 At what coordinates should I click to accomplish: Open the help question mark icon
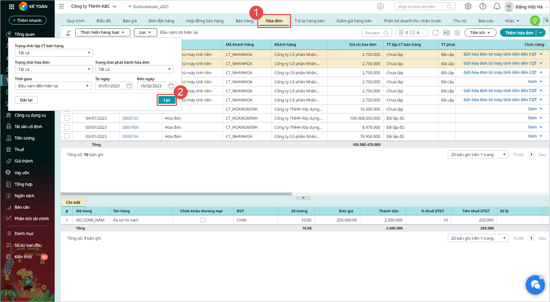click(x=483, y=6)
